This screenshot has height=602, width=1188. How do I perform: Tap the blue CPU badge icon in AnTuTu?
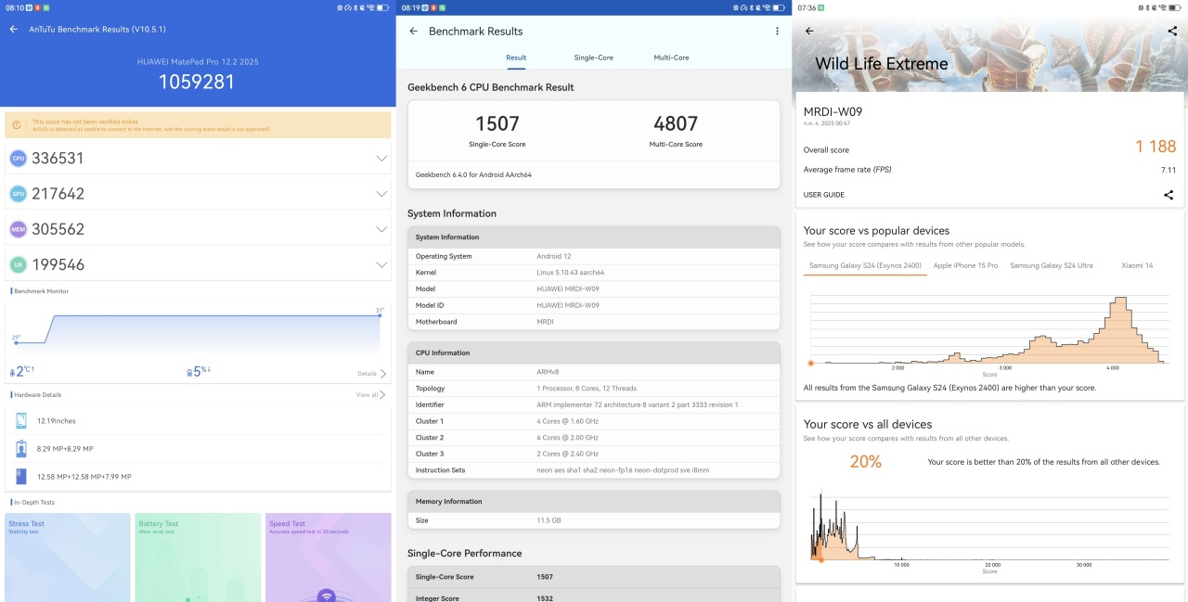(18, 159)
